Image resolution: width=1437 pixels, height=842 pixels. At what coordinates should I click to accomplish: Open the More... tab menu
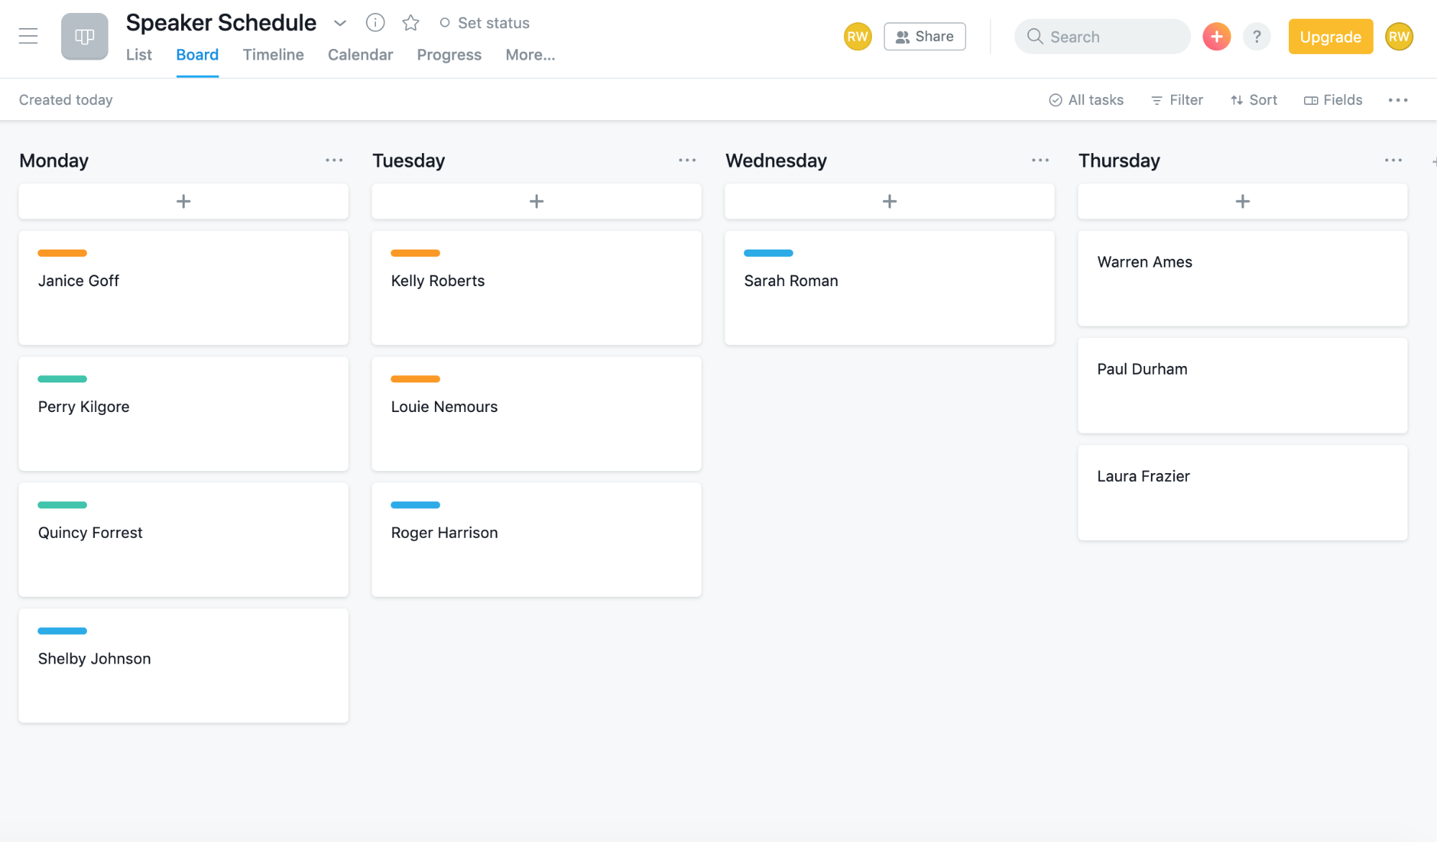(x=530, y=55)
